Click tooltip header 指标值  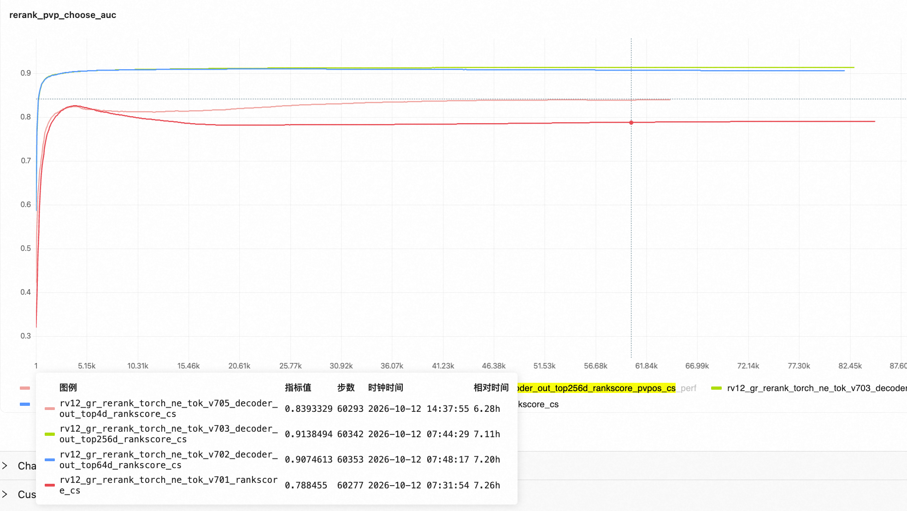pos(298,387)
